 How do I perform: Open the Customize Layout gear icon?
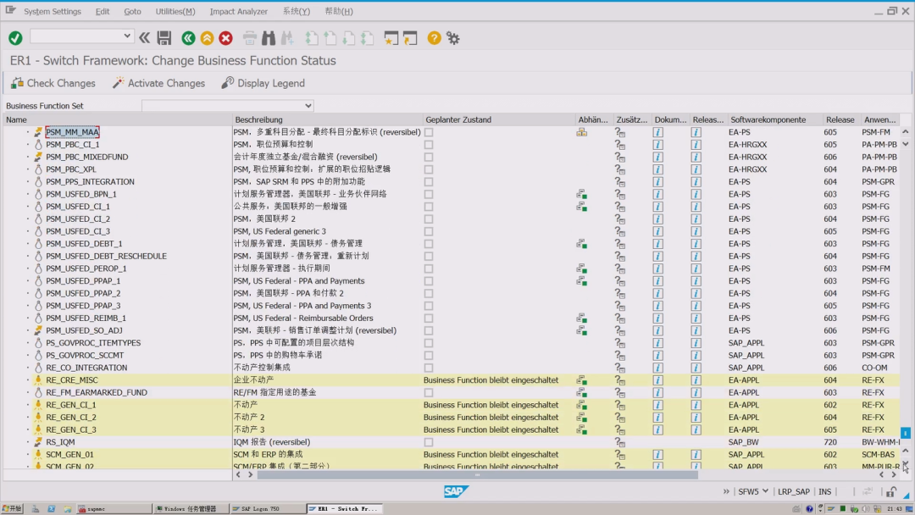click(453, 38)
